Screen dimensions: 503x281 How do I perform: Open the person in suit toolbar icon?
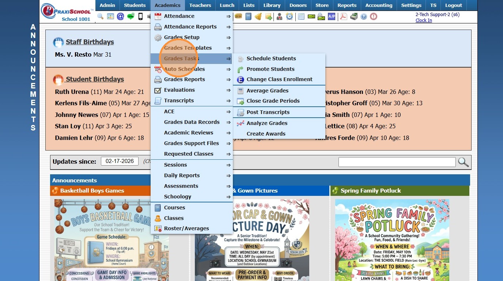pyautogui.click(x=279, y=16)
